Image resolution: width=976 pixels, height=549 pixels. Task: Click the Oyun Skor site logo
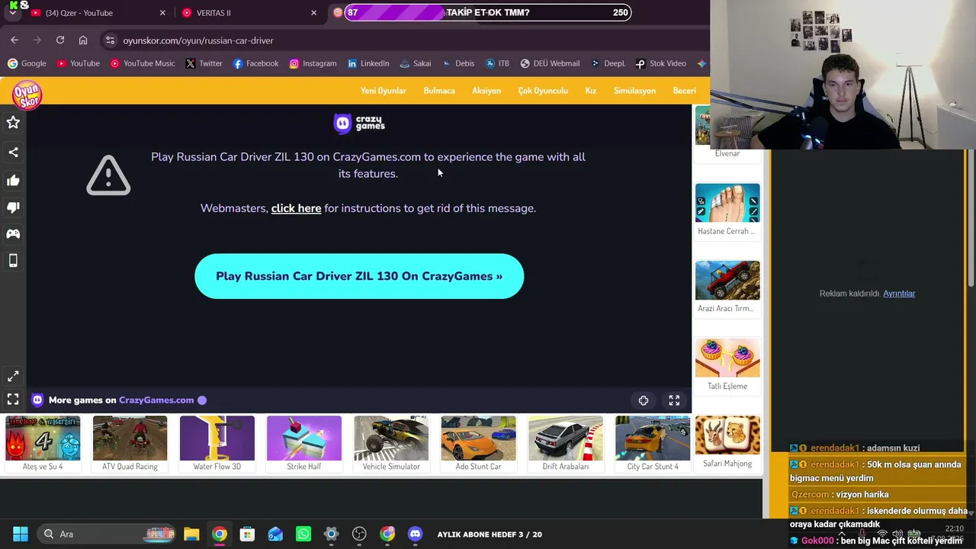tap(27, 94)
